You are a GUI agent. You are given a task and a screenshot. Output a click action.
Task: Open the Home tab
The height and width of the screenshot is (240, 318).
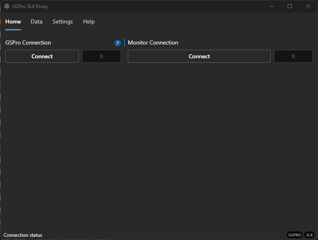pyautogui.click(x=13, y=22)
